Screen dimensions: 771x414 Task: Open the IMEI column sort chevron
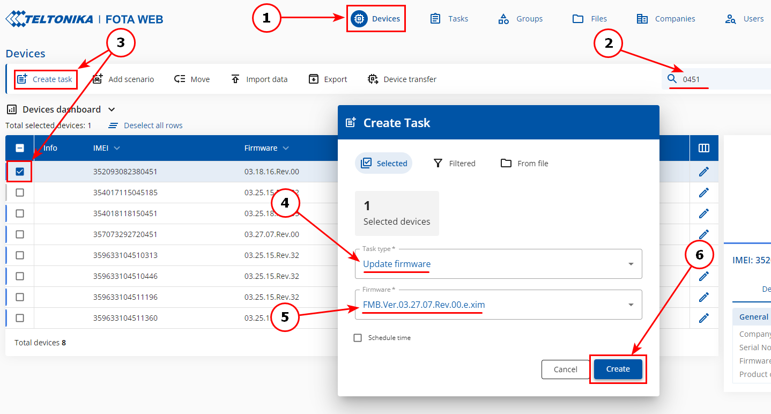click(x=117, y=148)
